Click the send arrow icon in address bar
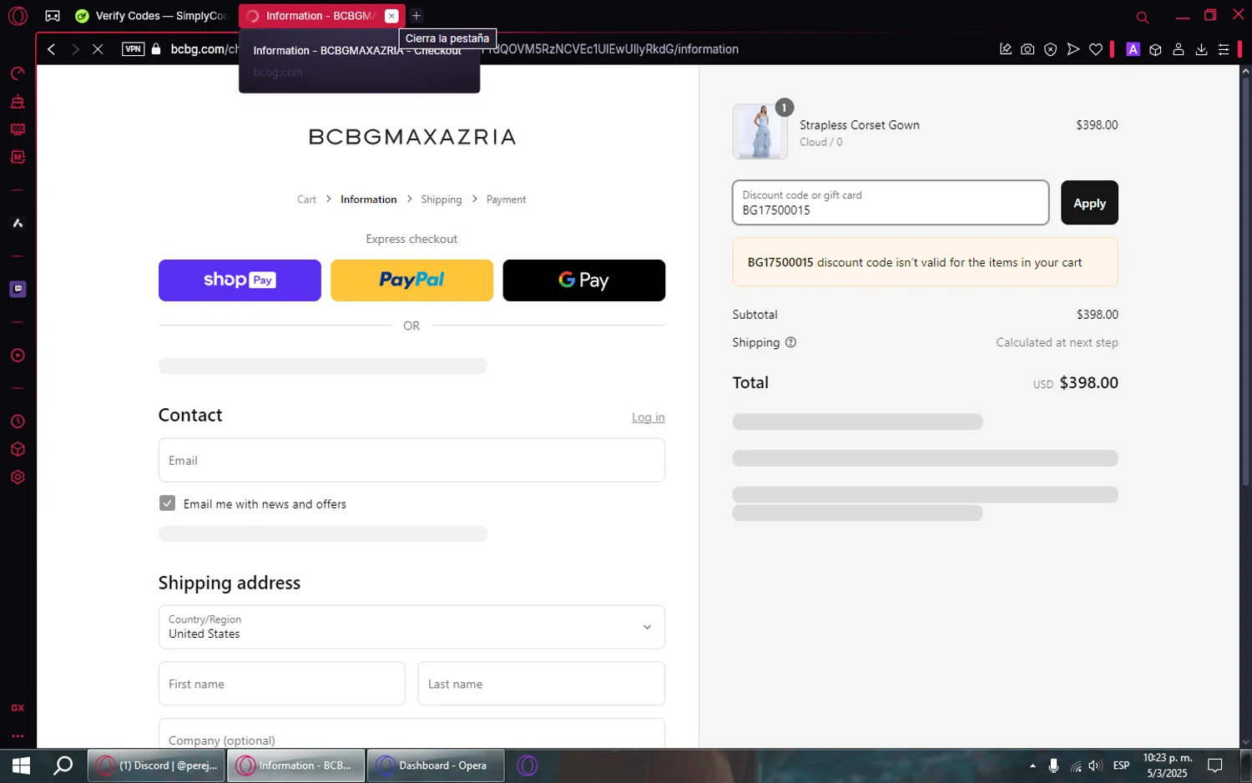 pos(1073,49)
